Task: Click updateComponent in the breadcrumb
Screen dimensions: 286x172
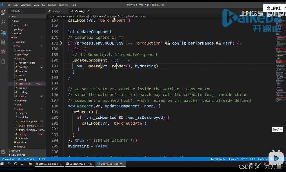Action: tap(135, 16)
